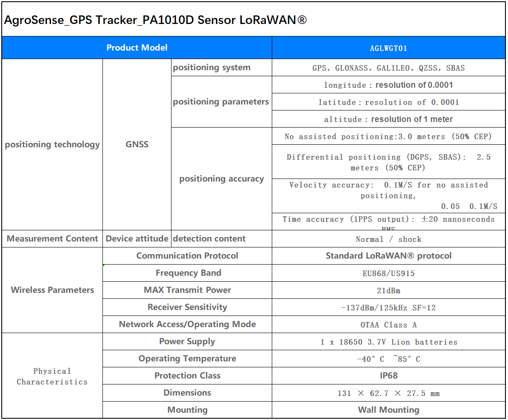Image resolution: width=508 pixels, height=420 pixels.
Task: Click the Receiver Sensitivity cell
Action: click(187, 307)
